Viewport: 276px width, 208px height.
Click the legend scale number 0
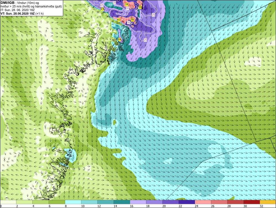(1, 206)
